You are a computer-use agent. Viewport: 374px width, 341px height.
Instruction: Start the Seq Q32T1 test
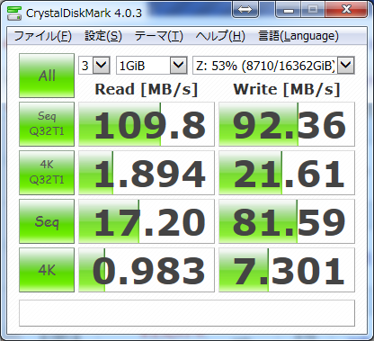[47, 124]
